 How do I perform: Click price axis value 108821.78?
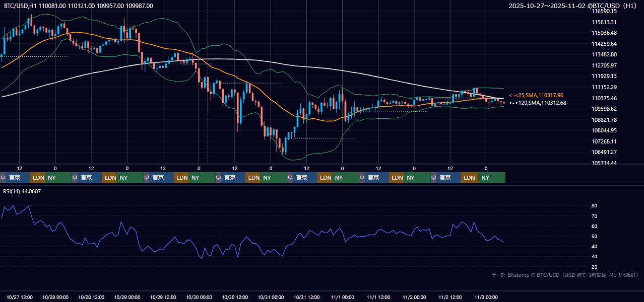point(604,120)
